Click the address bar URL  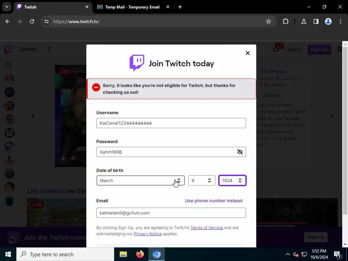coord(76,21)
